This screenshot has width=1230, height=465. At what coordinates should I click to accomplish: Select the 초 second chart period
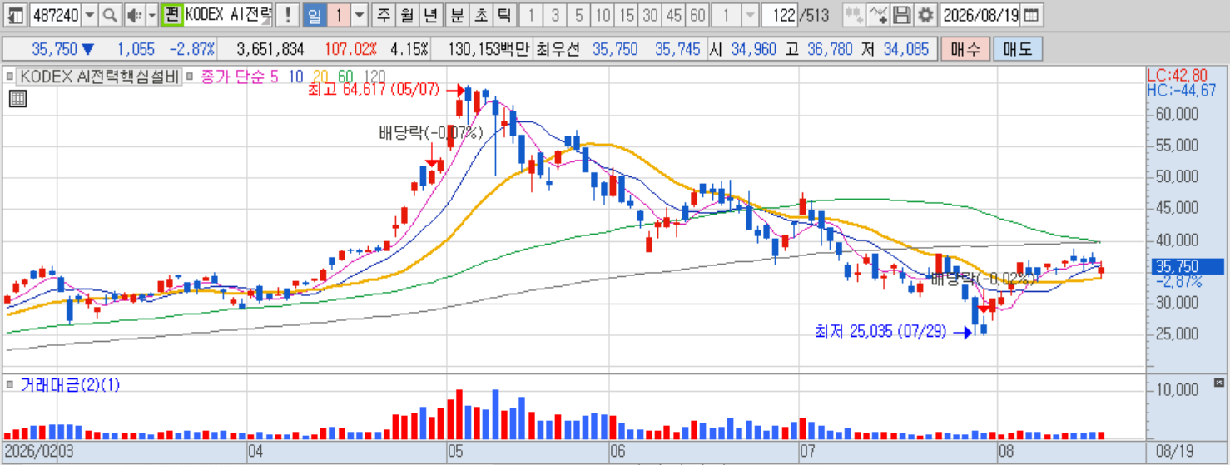481,15
